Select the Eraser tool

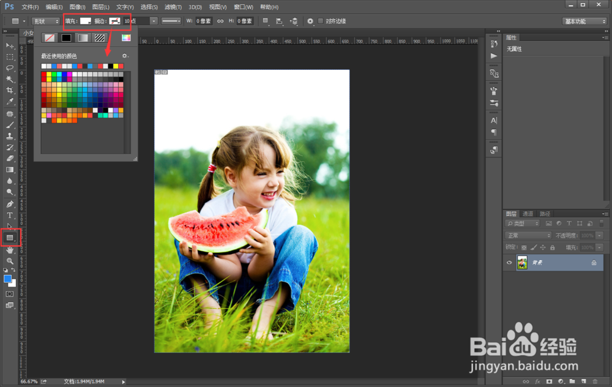click(x=10, y=159)
